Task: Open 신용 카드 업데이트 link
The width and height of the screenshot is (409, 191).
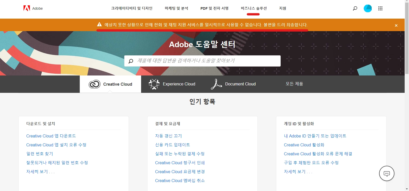Action: [x=173, y=145]
